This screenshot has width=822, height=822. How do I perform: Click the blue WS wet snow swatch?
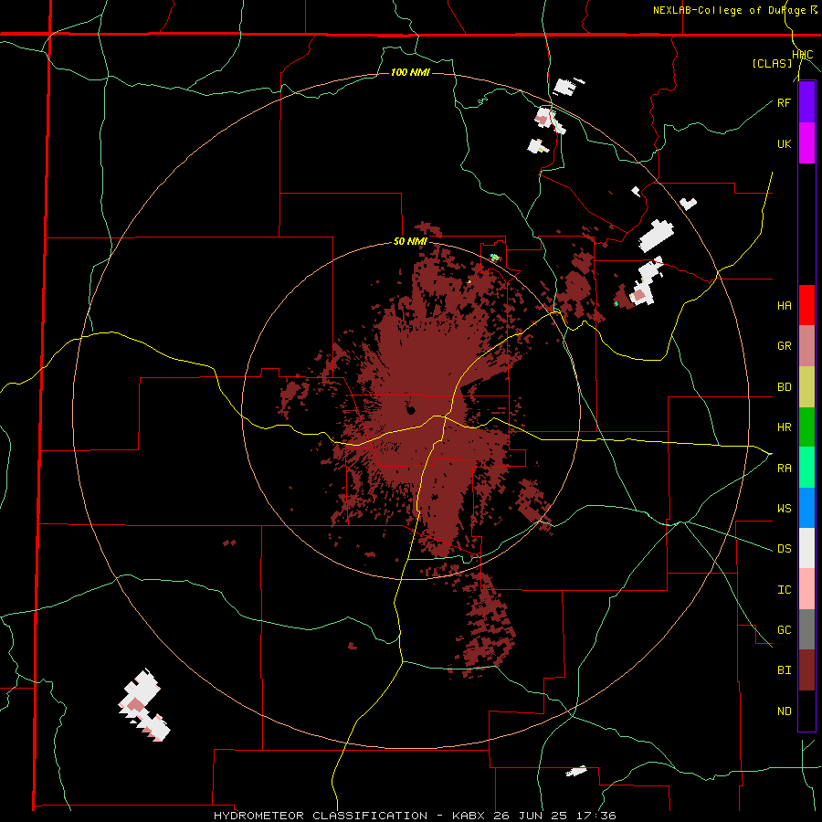(806, 508)
